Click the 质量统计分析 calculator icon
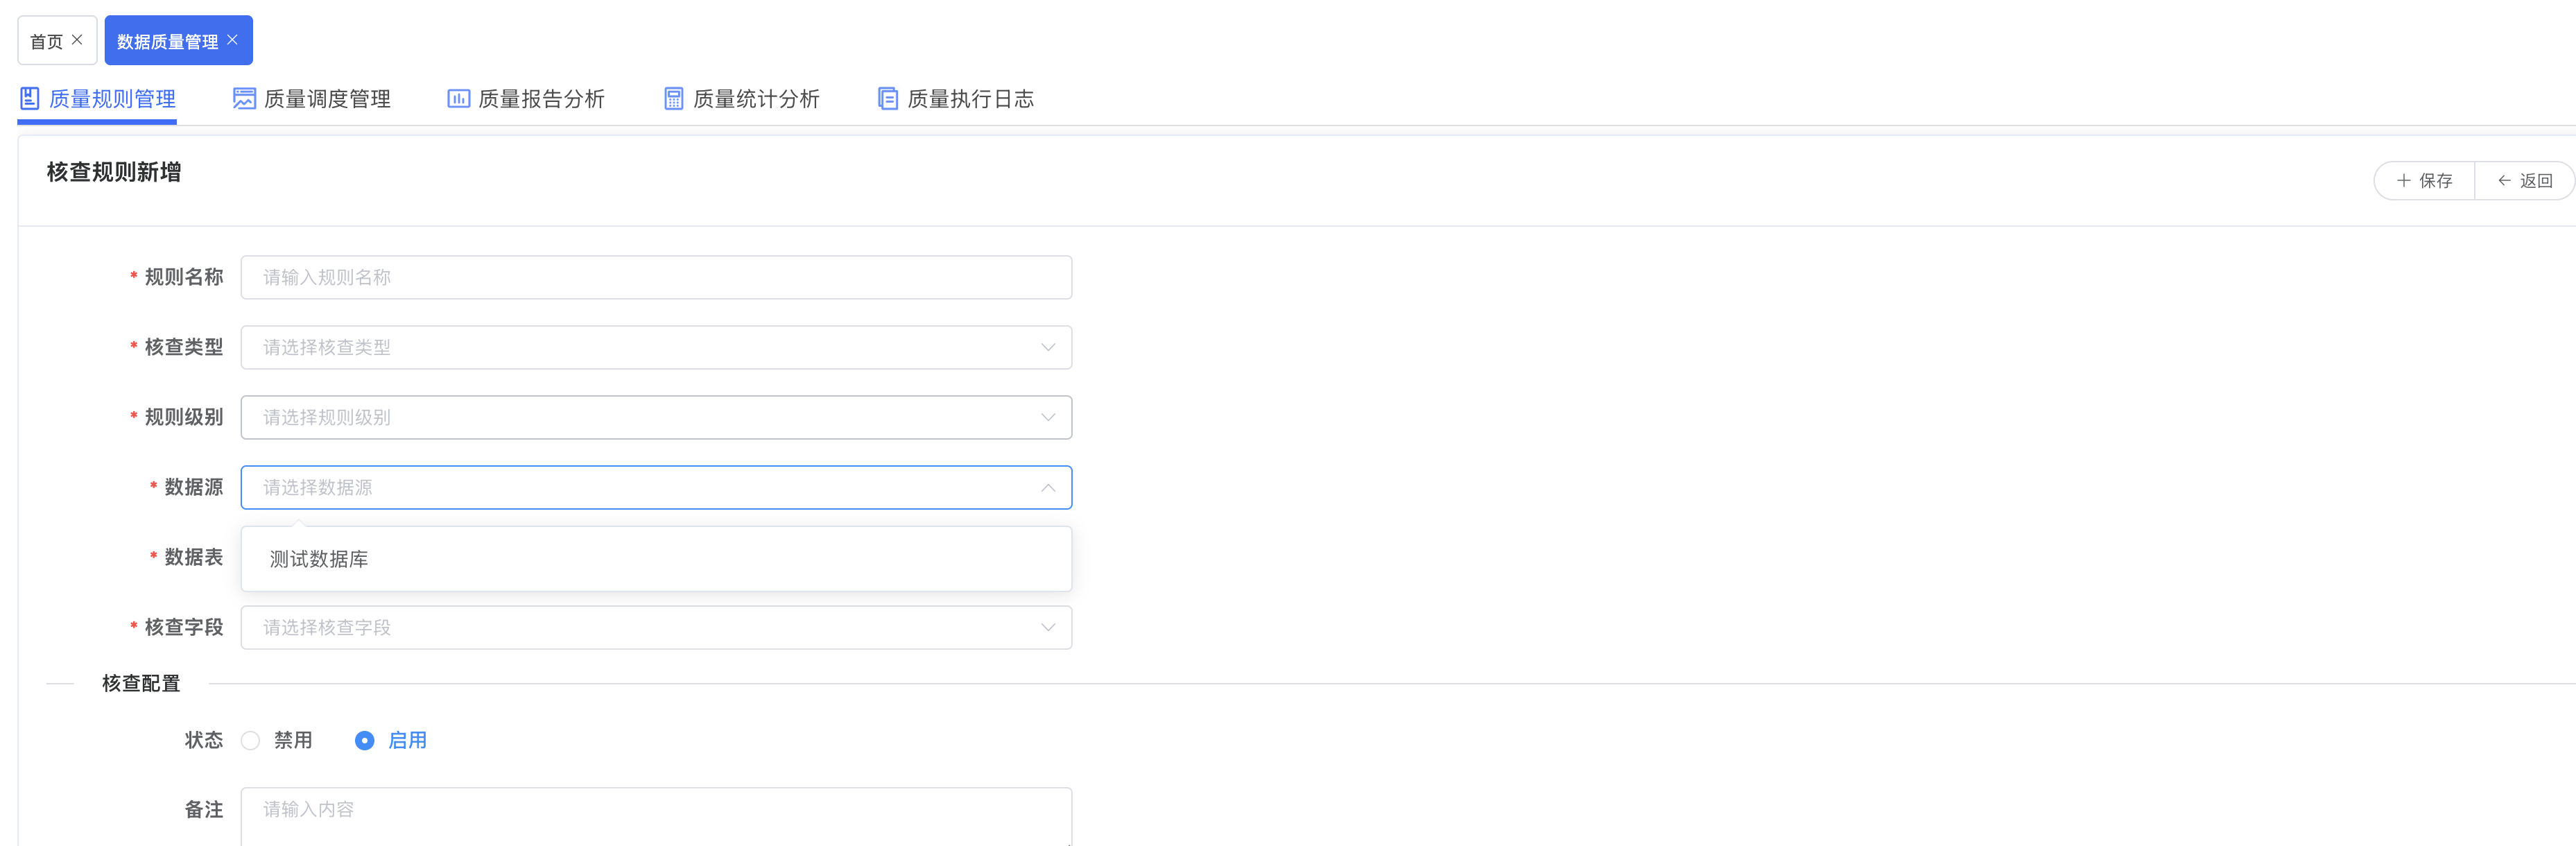This screenshot has height=846, width=2576. [x=674, y=98]
